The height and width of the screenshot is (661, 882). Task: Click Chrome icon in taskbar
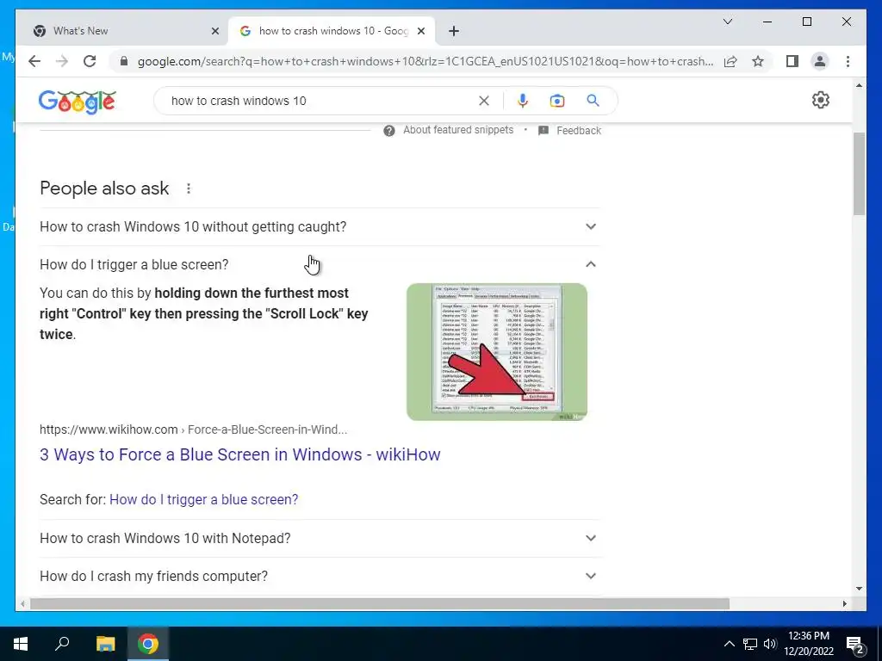[x=148, y=644]
